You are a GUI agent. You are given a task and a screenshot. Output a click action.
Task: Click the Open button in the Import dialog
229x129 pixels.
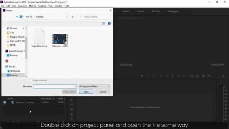(x=86, y=92)
